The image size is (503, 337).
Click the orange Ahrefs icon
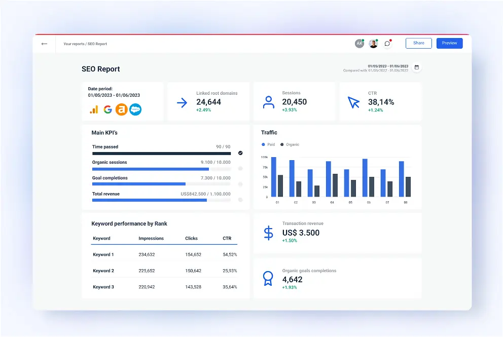click(121, 109)
